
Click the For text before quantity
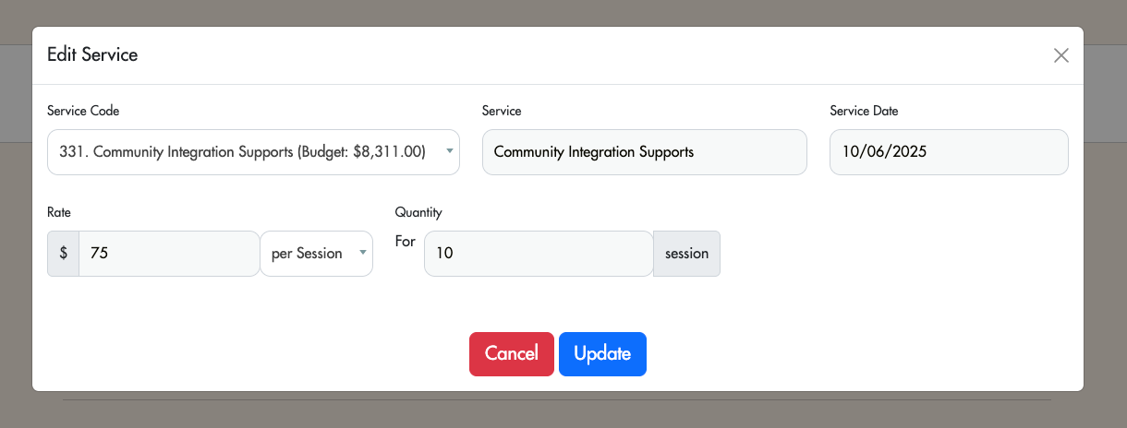[x=406, y=242]
